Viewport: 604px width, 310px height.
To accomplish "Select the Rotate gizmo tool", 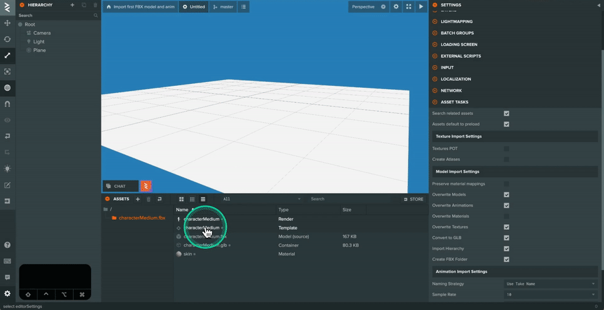I will click(7, 39).
